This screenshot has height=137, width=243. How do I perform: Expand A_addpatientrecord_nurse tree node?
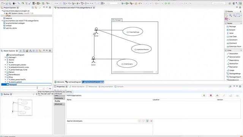(x=5, y=67)
